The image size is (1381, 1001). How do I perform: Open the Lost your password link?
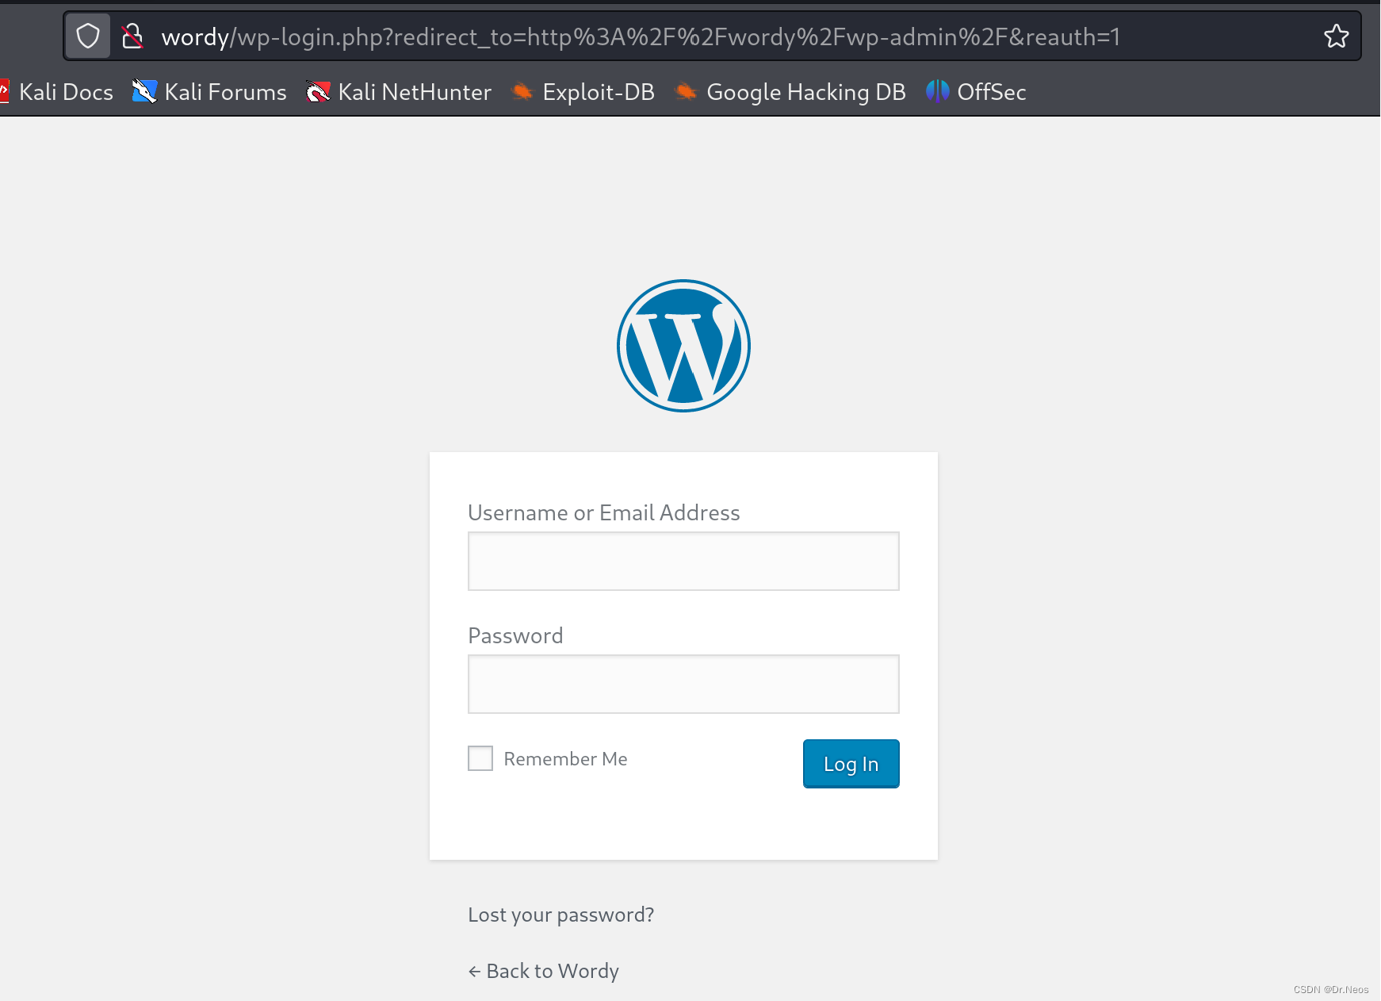[x=561, y=915]
